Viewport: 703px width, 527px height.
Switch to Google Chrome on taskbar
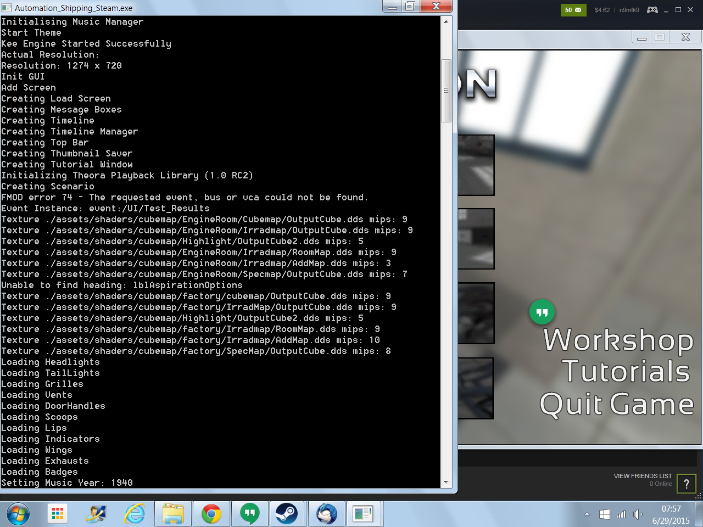(211, 514)
